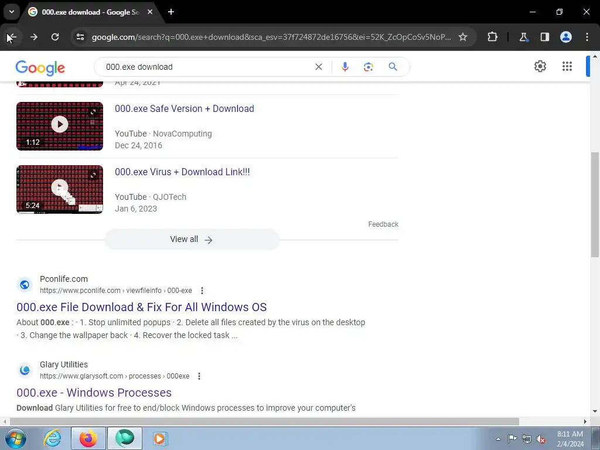Click the Glary Utilities site favicon
Image resolution: width=600 pixels, height=450 pixels.
click(25, 370)
